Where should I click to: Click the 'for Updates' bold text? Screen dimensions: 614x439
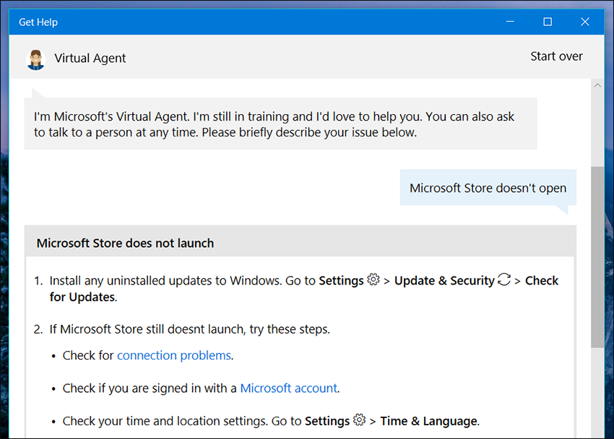pos(82,297)
